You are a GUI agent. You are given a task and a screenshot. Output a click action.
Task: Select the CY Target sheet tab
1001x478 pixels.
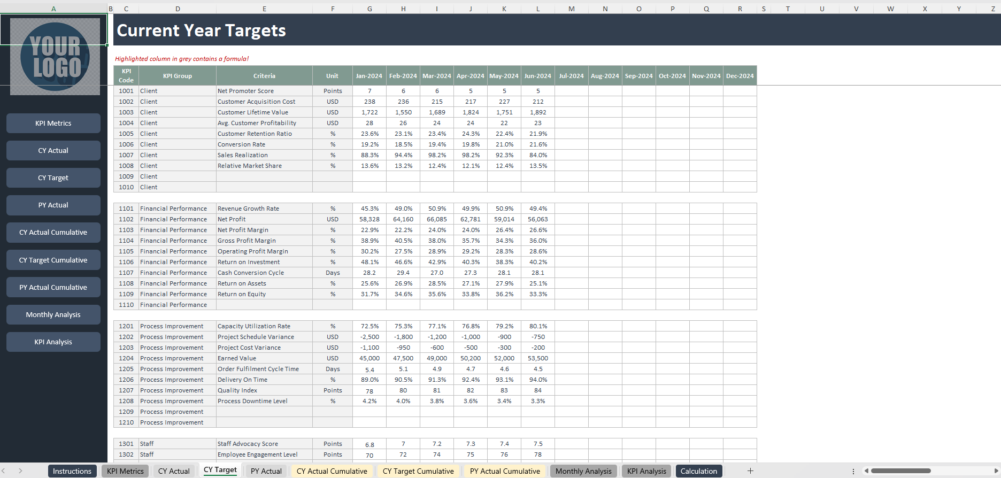point(220,470)
